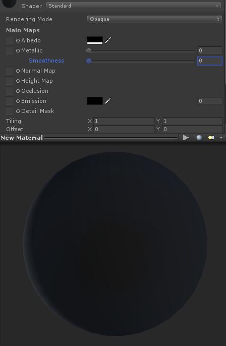Click the Height Map texture slot

[x=10, y=81]
